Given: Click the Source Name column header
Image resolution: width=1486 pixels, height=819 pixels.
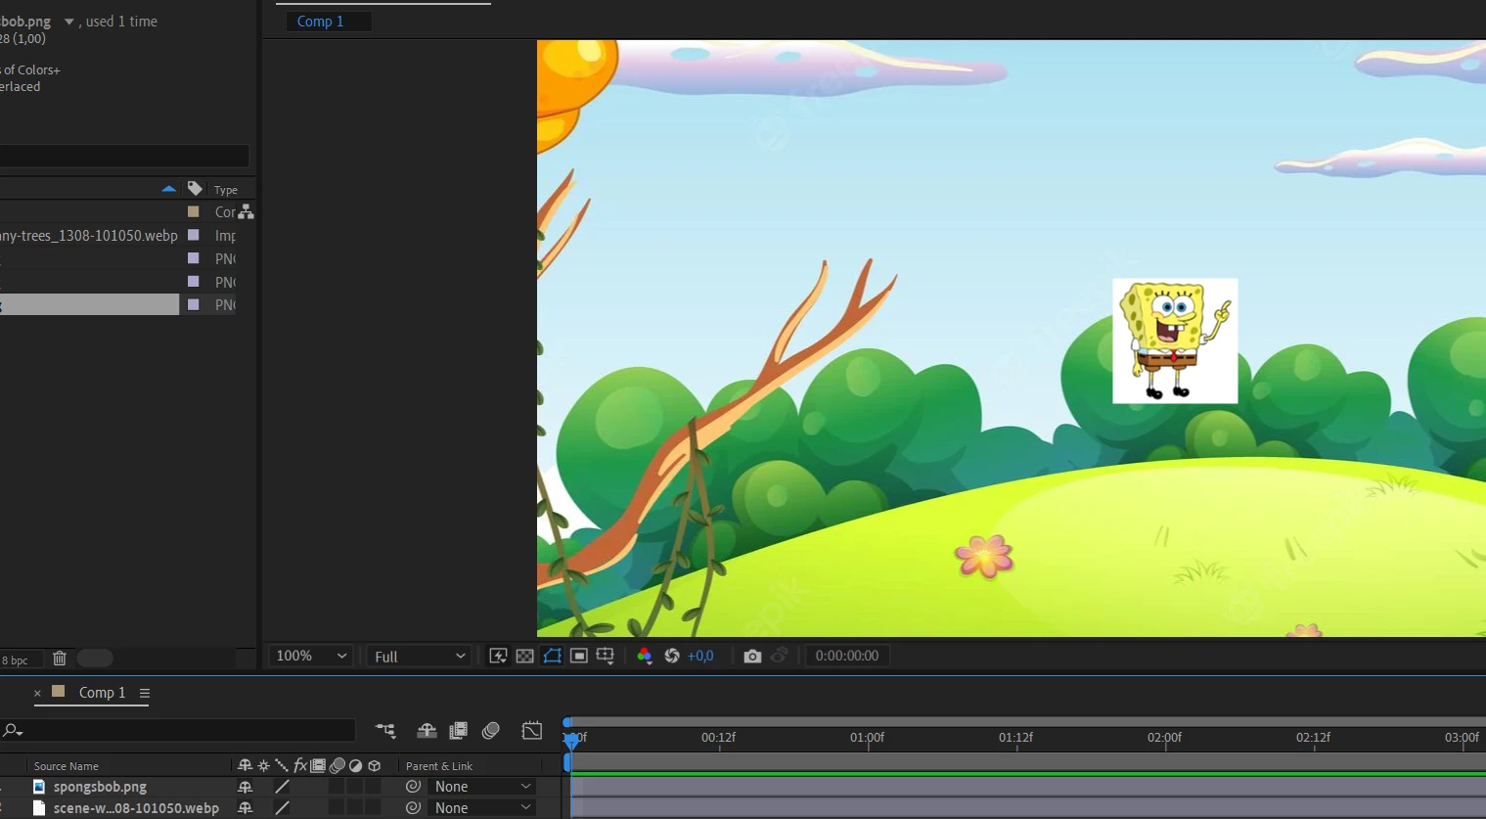Looking at the screenshot, I should pos(66,766).
